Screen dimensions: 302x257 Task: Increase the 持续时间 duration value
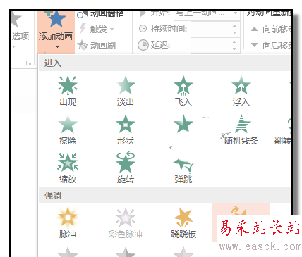click(234, 26)
